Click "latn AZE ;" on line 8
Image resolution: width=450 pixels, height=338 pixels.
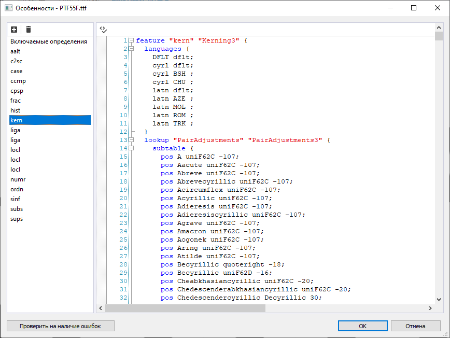(173, 98)
